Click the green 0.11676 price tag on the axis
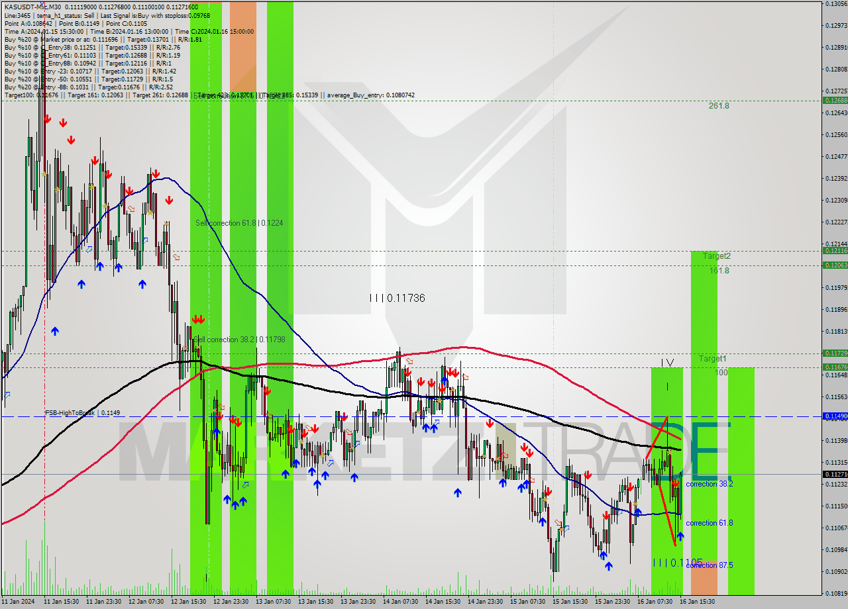Screen dimensions: 848x609 [x=835, y=367]
